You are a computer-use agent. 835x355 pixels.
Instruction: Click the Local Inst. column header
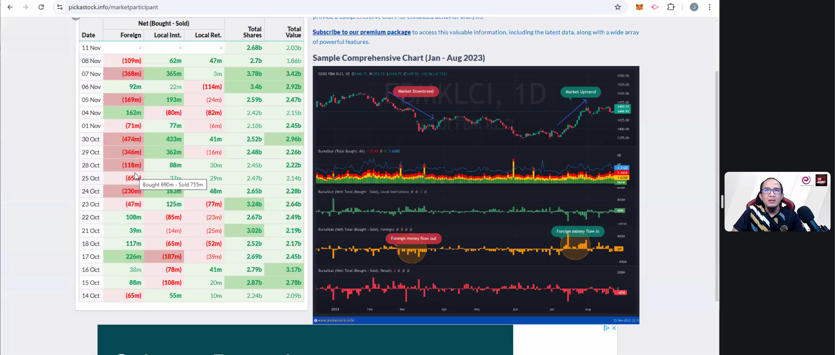pyautogui.click(x=167, y=35)
